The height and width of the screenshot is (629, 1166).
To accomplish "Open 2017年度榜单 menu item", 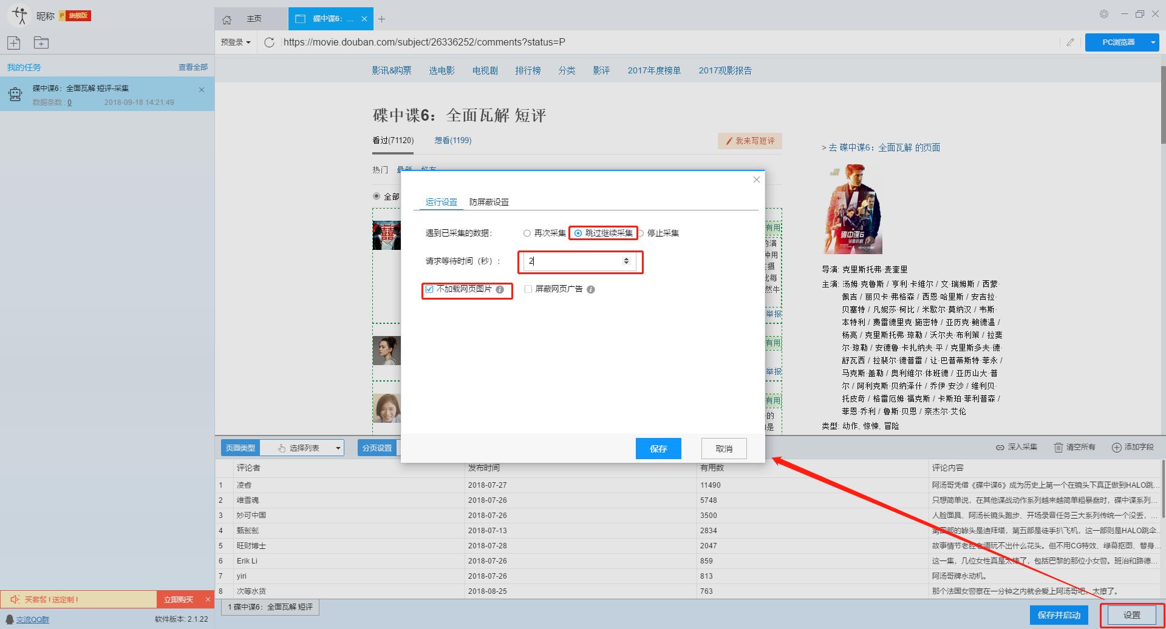I will [654, 70].
